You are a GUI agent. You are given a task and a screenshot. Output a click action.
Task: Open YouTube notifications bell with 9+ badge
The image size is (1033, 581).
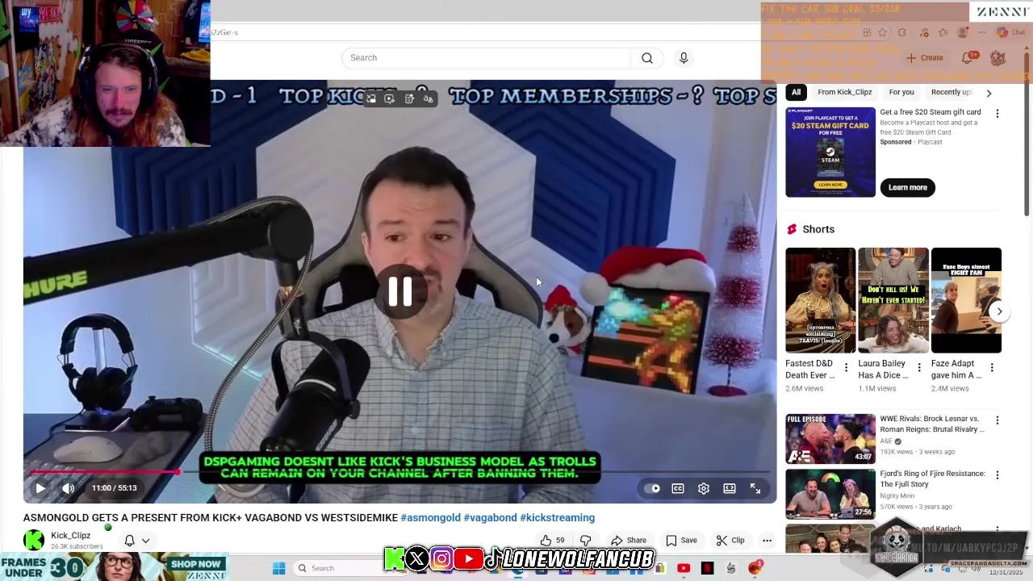[x=968, y=58]
